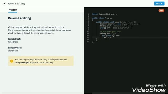Click the bold 'arr.length' hint text

point(25,62)
